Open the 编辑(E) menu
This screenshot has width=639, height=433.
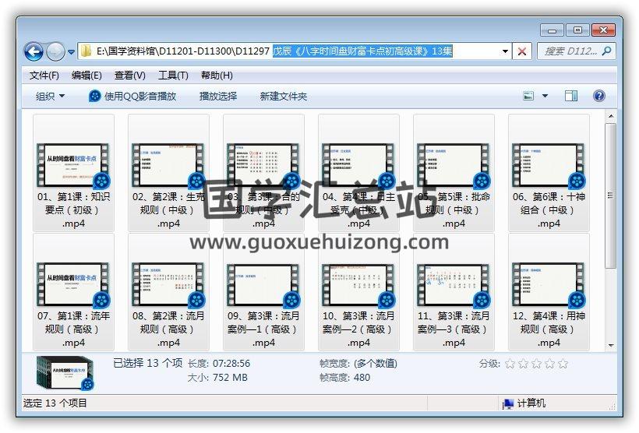click(x=86, y=76)
